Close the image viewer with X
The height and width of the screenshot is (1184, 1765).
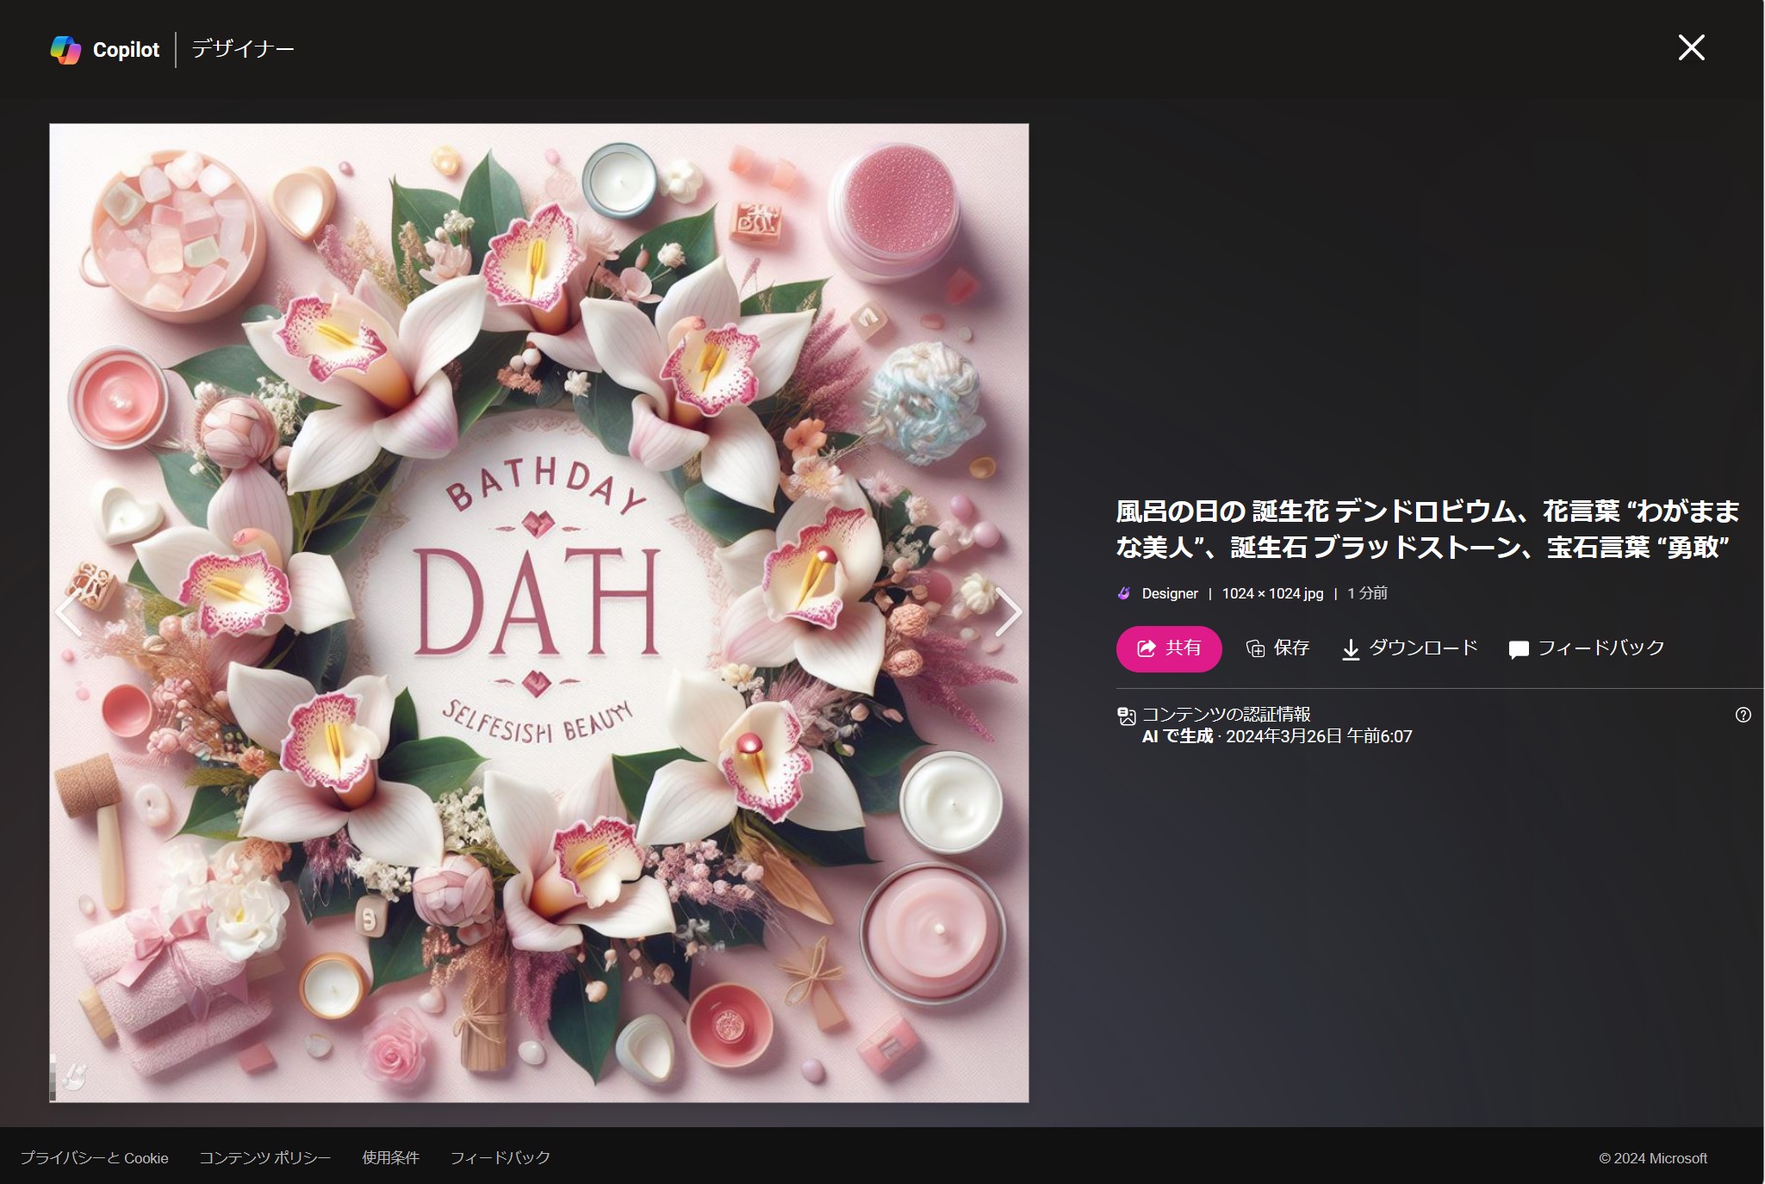[1691, 47]
